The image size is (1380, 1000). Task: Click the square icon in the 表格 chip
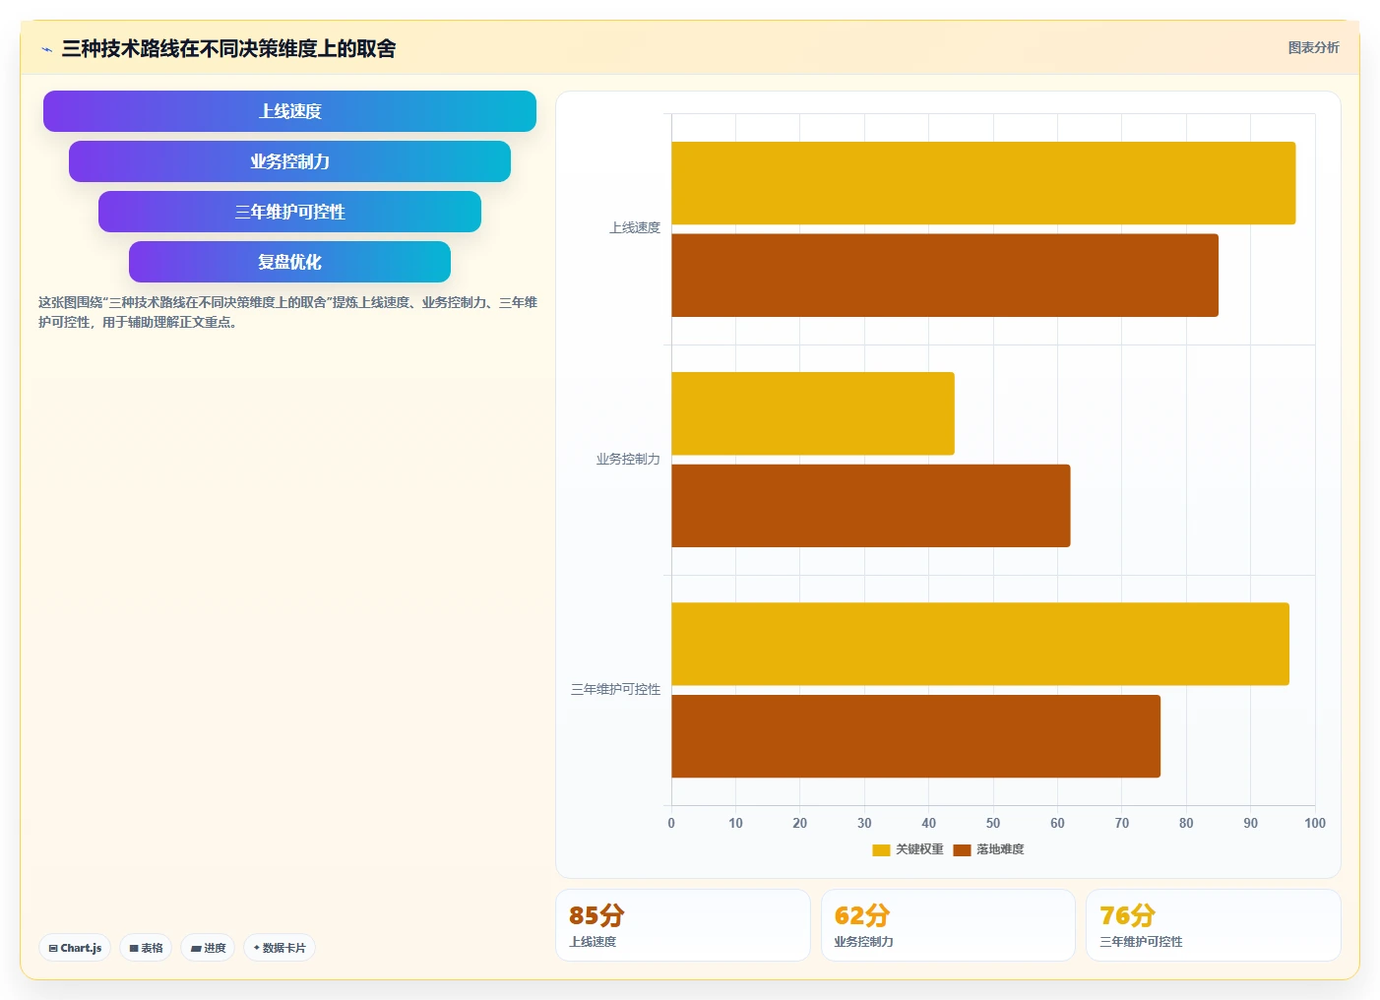point(134,949)
